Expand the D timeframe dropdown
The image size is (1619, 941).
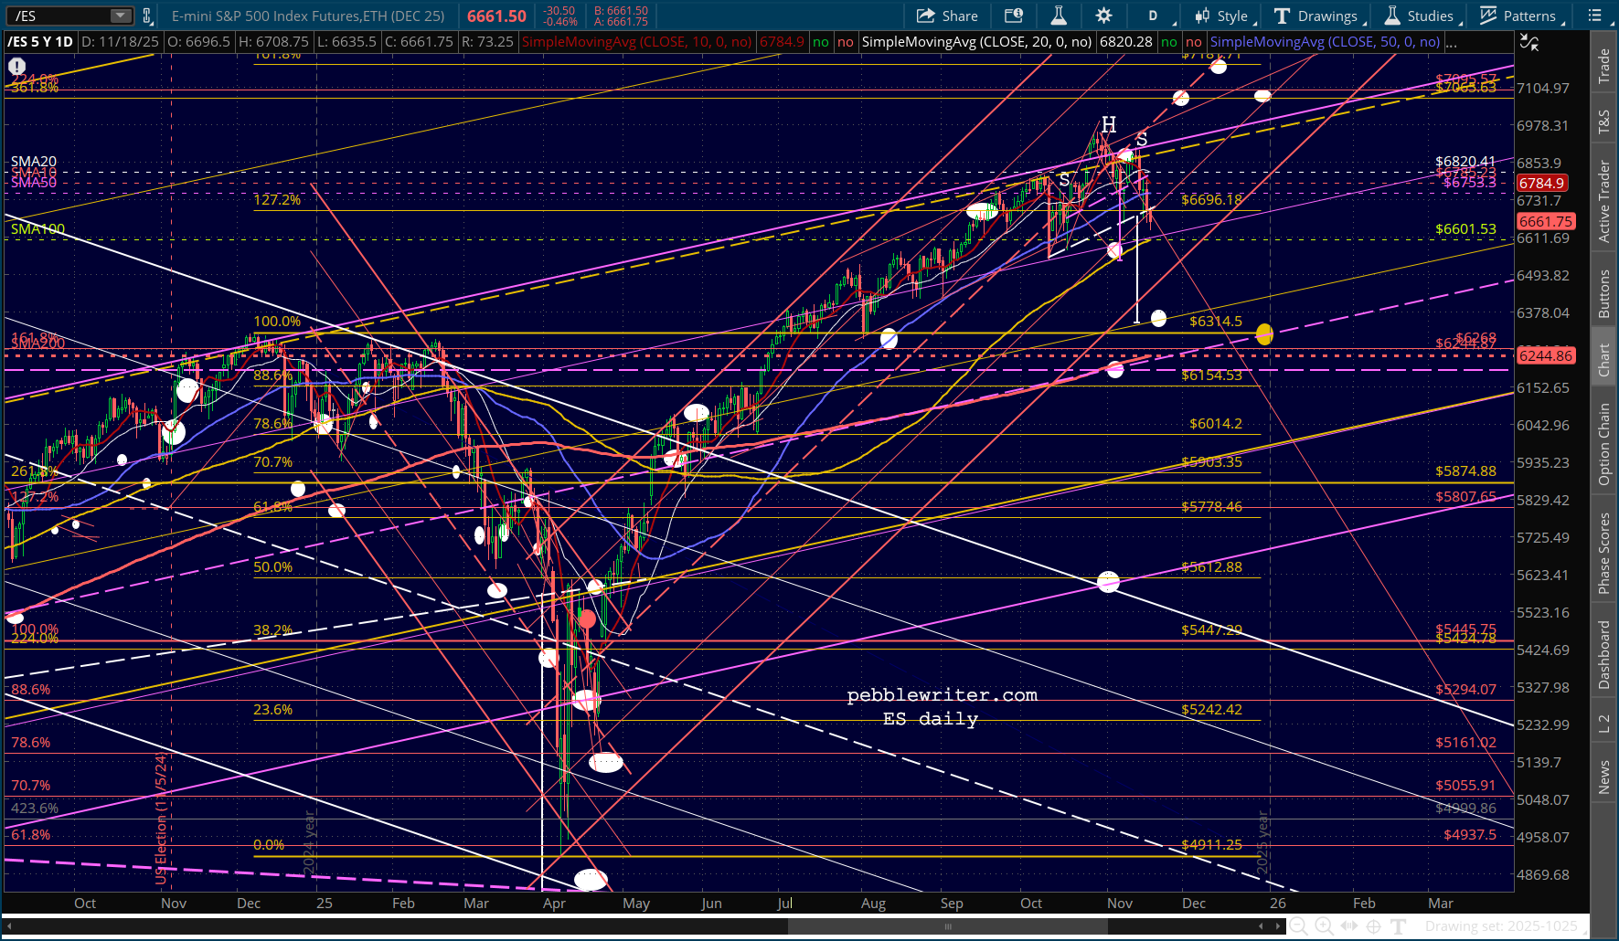click(x=1154, y=16)
